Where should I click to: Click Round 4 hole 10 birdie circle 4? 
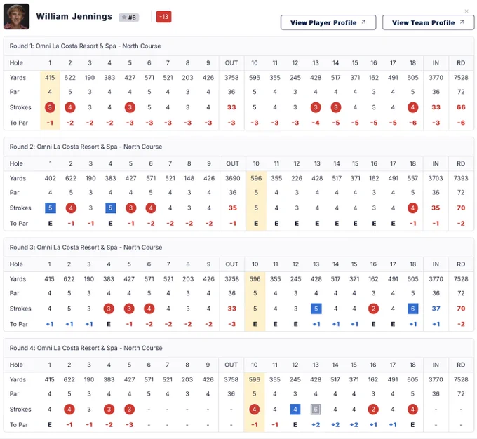(255, 410)
